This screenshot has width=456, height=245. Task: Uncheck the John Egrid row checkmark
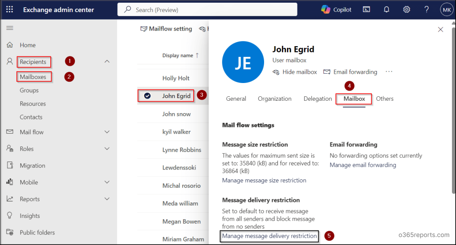[147, 96]
